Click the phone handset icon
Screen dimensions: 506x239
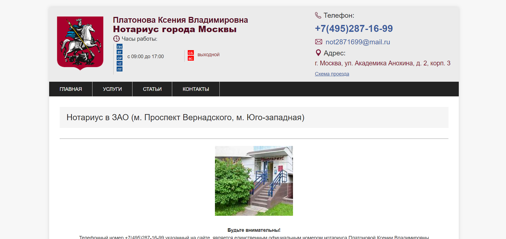click(x=318, y=15)
